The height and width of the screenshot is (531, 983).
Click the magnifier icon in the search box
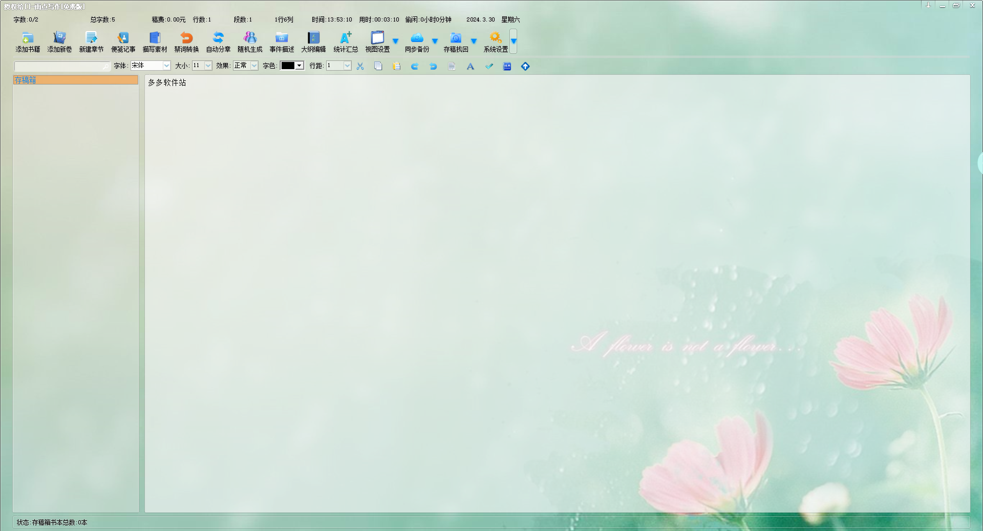point(105,66)
